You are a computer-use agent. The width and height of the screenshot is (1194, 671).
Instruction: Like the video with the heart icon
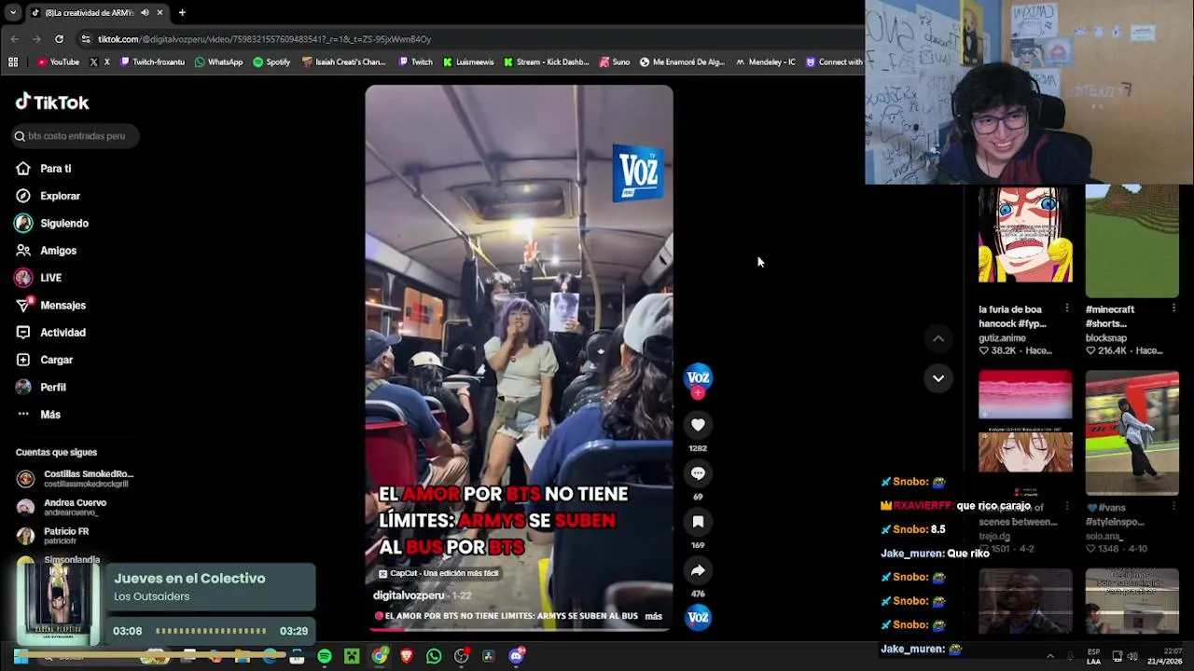tap(698, 425)
